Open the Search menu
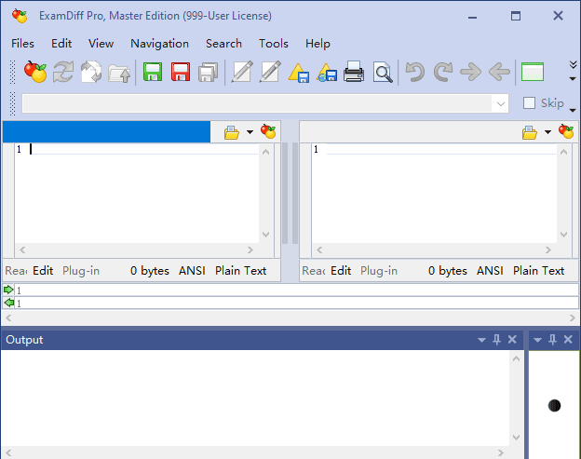581x459 pixels. tap(223, 44)
